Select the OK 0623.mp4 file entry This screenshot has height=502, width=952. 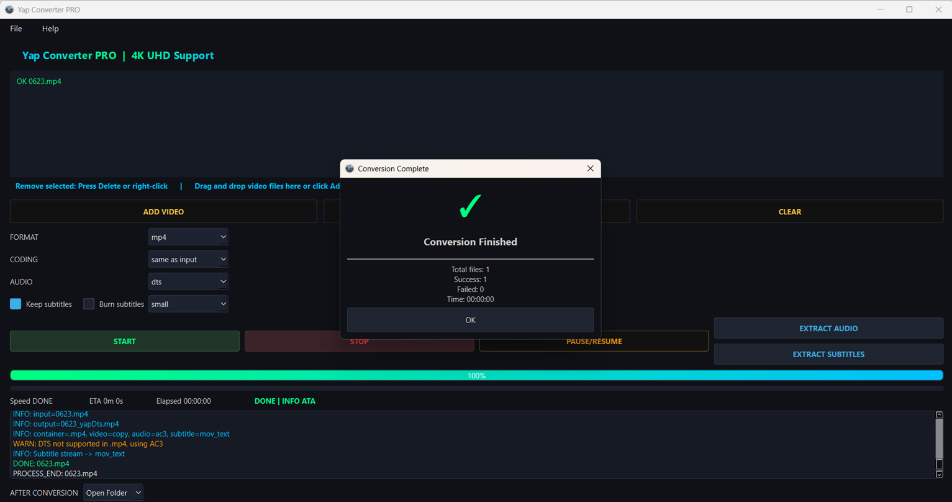coord(39,81)
